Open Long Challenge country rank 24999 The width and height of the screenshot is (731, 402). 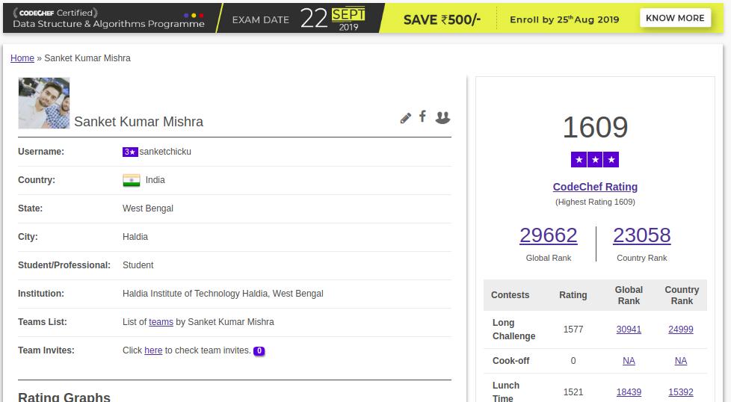[x=681, y=330]
